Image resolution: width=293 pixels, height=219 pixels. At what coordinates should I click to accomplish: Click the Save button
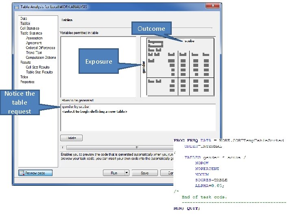click(144, 173)
